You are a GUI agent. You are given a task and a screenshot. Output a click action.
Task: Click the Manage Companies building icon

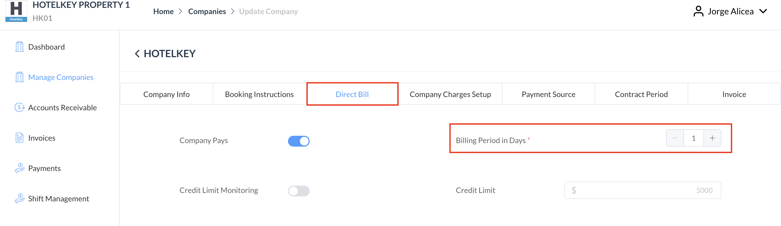pyautogui.click(x=20, y=77)
